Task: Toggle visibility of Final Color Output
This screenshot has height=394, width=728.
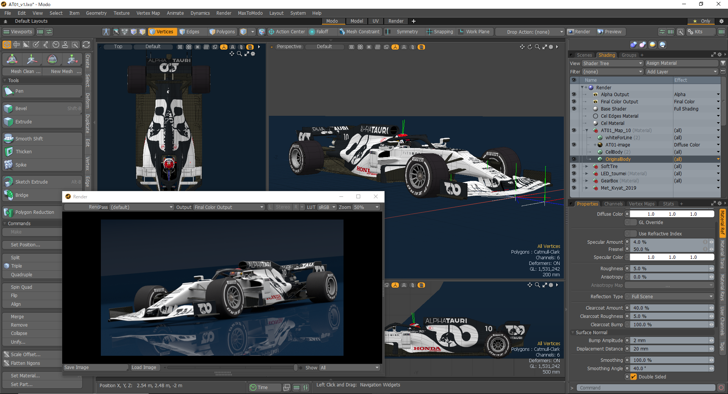Action: pyautogui.click(x=574, y=101)
